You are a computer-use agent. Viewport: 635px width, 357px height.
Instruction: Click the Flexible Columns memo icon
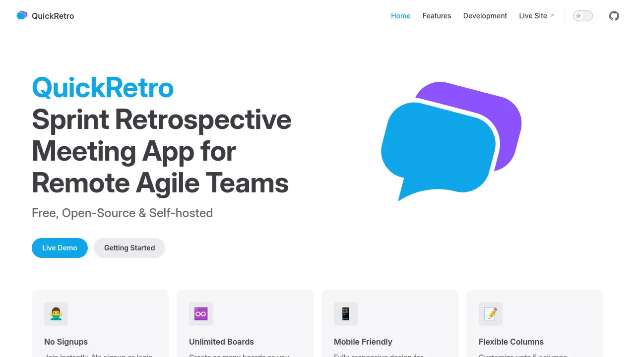pyautogui.click(x=491, y=314)
